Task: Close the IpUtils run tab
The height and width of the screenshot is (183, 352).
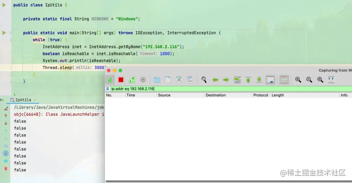Action: pos(34,100)
